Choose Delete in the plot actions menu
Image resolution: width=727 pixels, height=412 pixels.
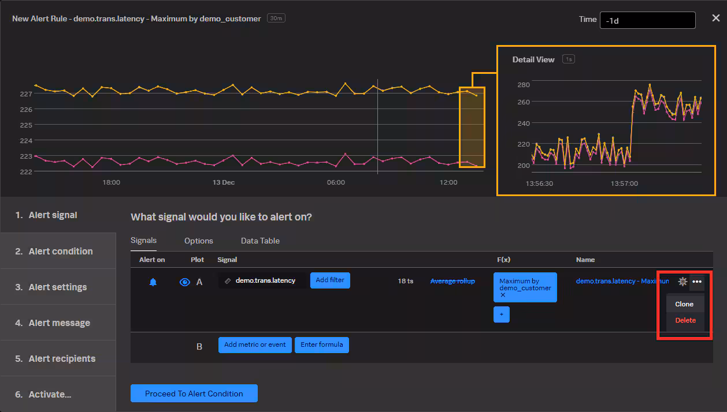pos(685,320)
